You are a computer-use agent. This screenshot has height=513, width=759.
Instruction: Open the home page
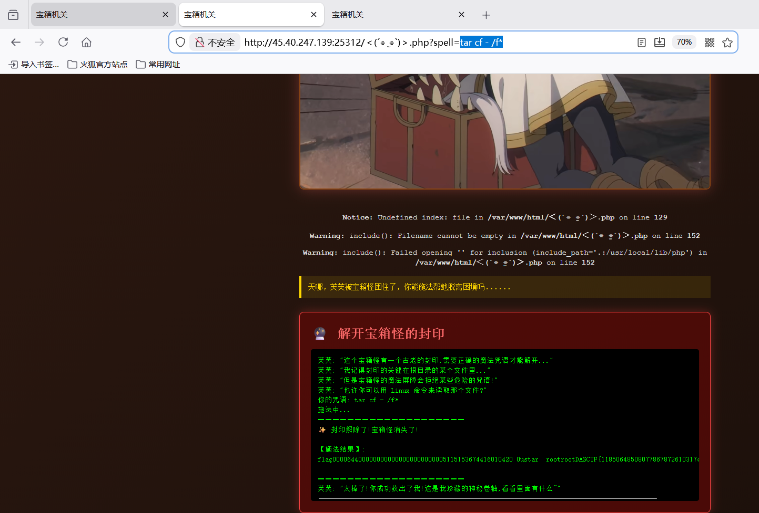point(87,42)
